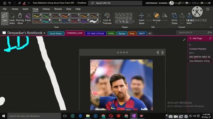
Task: Open the SWOT section tab
Action: (142, 33)
